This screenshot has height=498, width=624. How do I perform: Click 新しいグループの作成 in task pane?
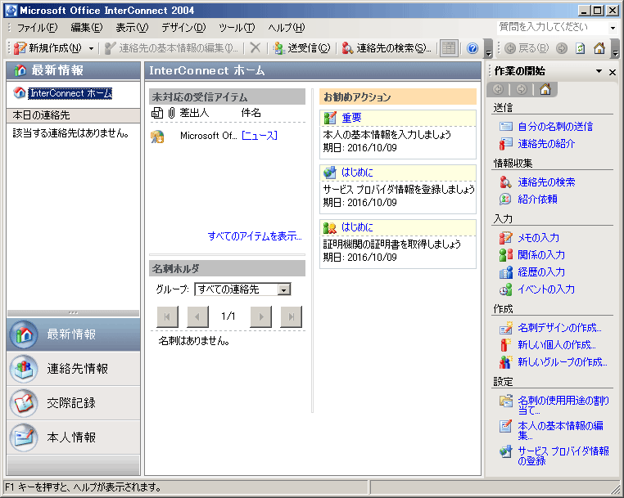click(x=563, y=361)
